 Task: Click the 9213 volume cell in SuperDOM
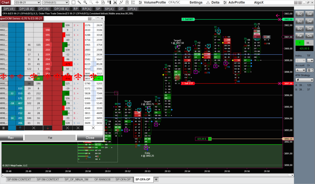tap(88, 69)
